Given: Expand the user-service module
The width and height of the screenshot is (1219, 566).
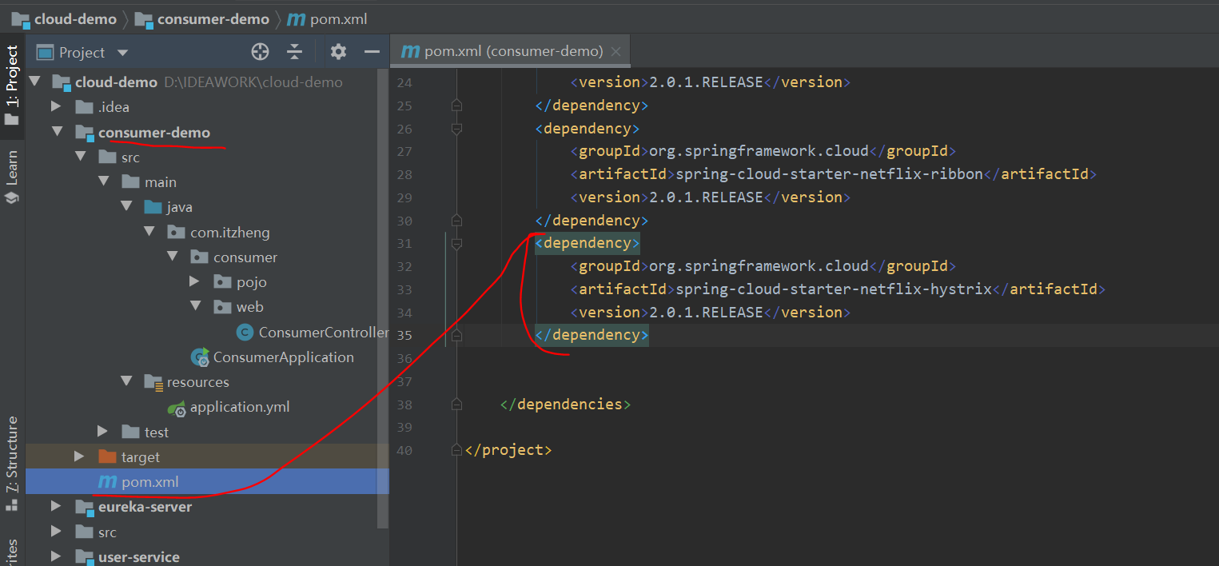Looking at the screenshot, I should [x=56, y=556].
